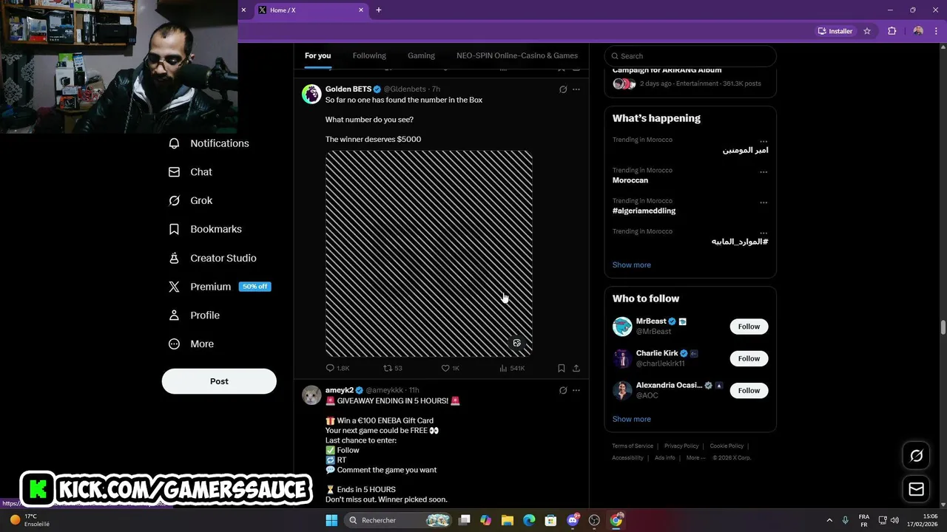Open Cookie Policy link
This screenshot has height=532, width=947.
[727, 446]
